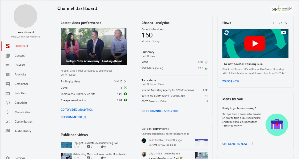Screen dimensions: 299x159
Task: Click the green checkmark beside Watch time 72.5
Action: pos(206,68)
